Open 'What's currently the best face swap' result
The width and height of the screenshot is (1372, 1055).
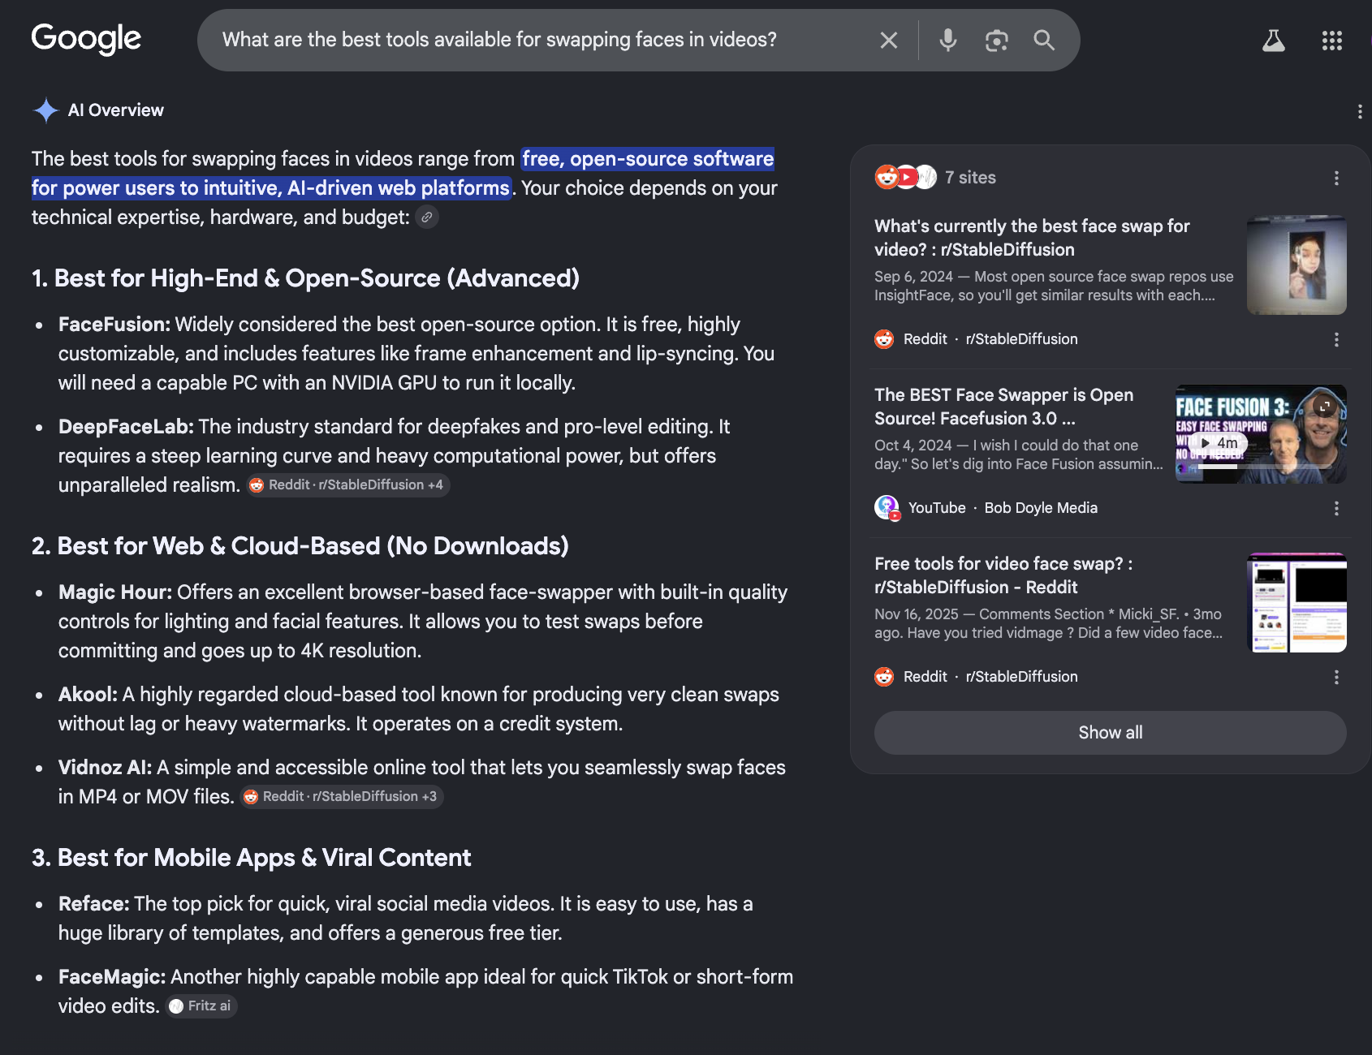click(1032, 238)
